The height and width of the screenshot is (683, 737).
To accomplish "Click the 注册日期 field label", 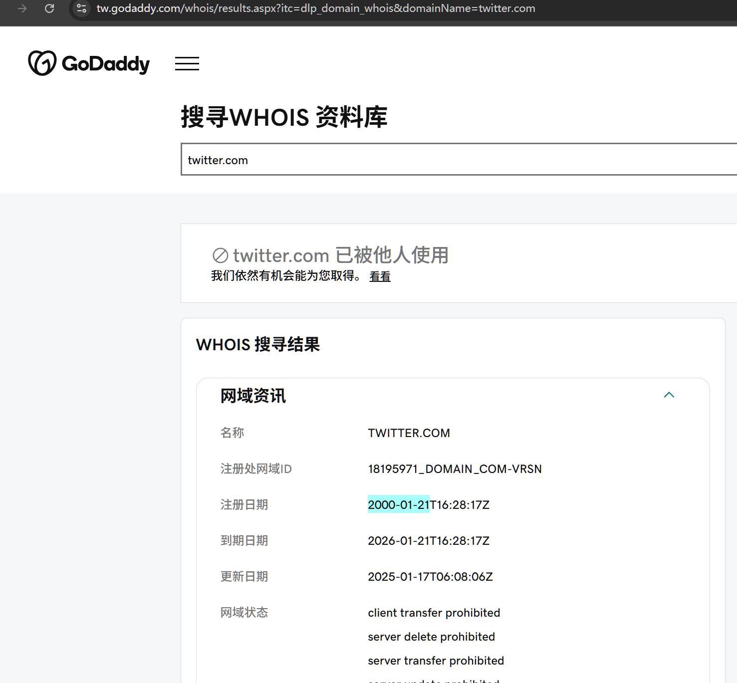I will click(x=245, y=505).
